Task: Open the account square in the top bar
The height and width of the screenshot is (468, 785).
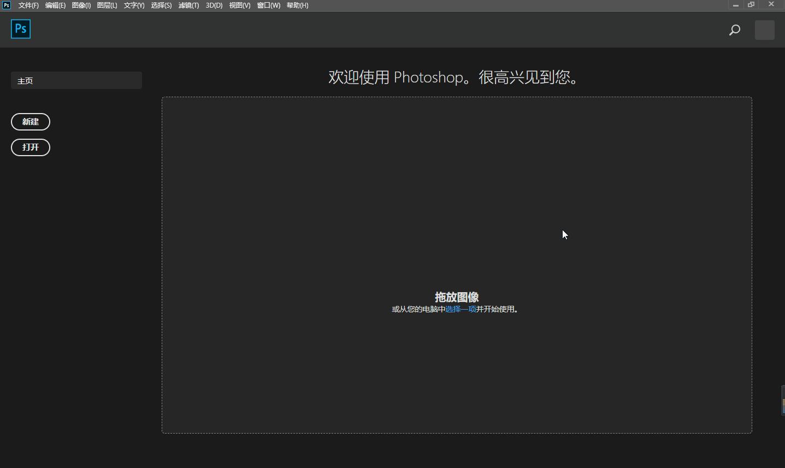Action: pyautogui.click(x=765, y=29)
